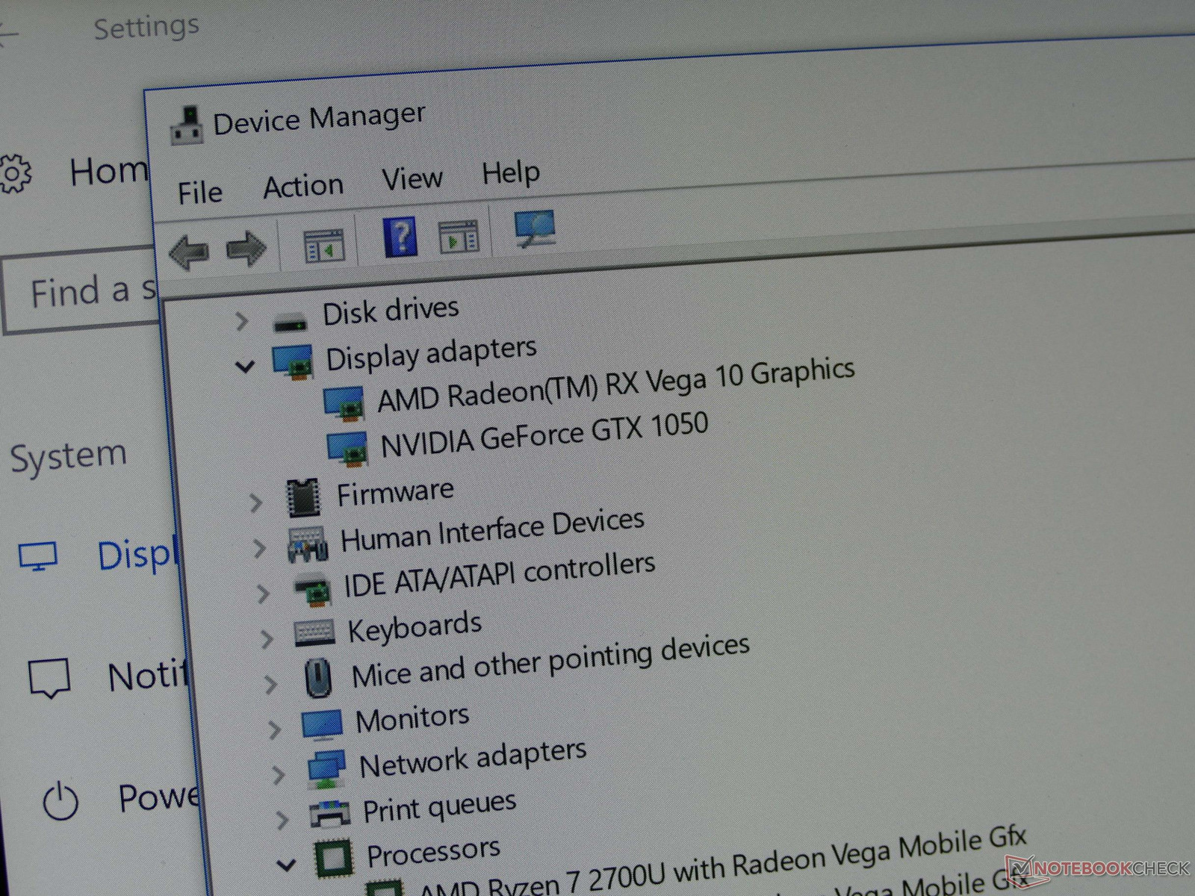The width and height of the screenshot is (1195, 896).
Task: Click the Print queues printer icon
Action: click(x=330, y=814)
